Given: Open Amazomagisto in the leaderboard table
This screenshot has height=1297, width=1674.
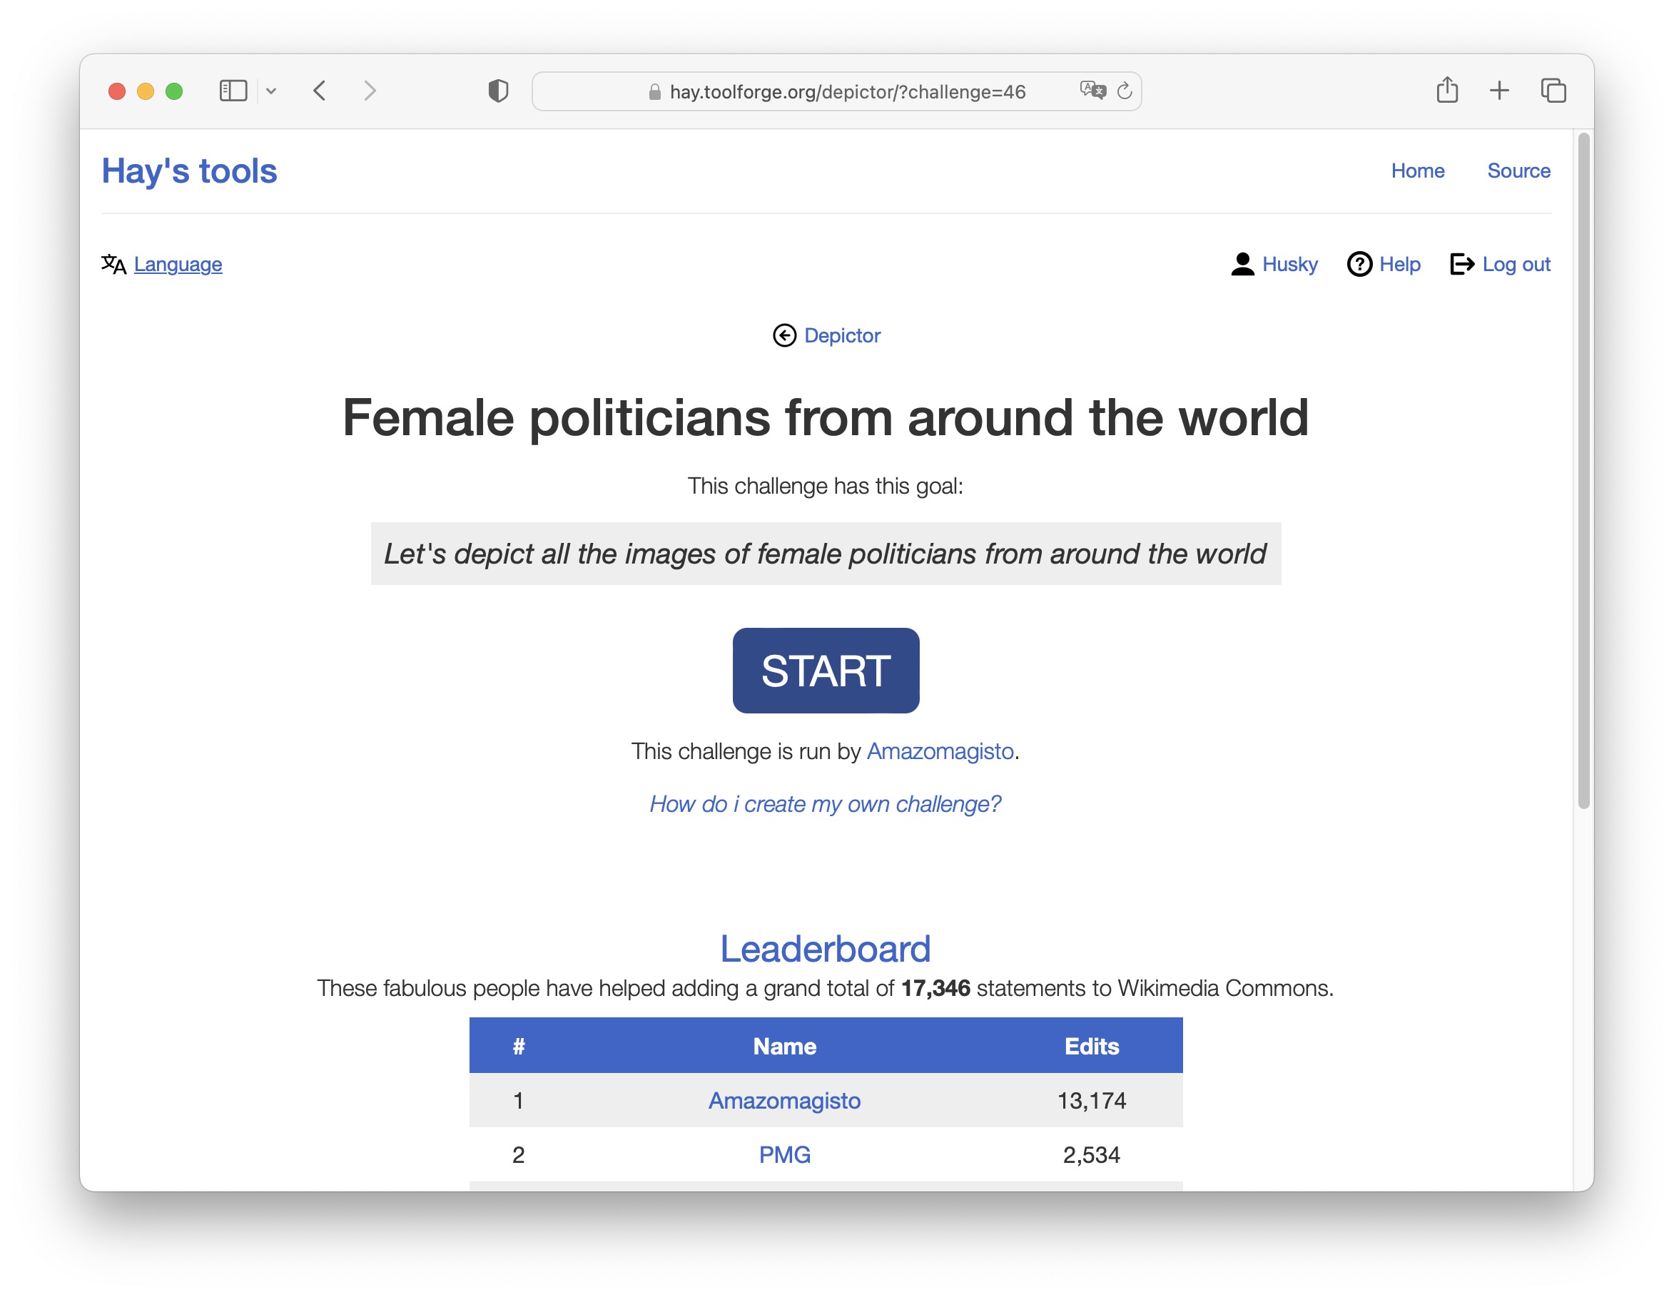Looking at the screenshot, I should [x=785, y=1101].
